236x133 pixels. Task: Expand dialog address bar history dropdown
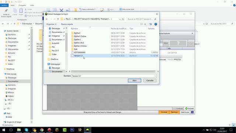pos(120,19)
